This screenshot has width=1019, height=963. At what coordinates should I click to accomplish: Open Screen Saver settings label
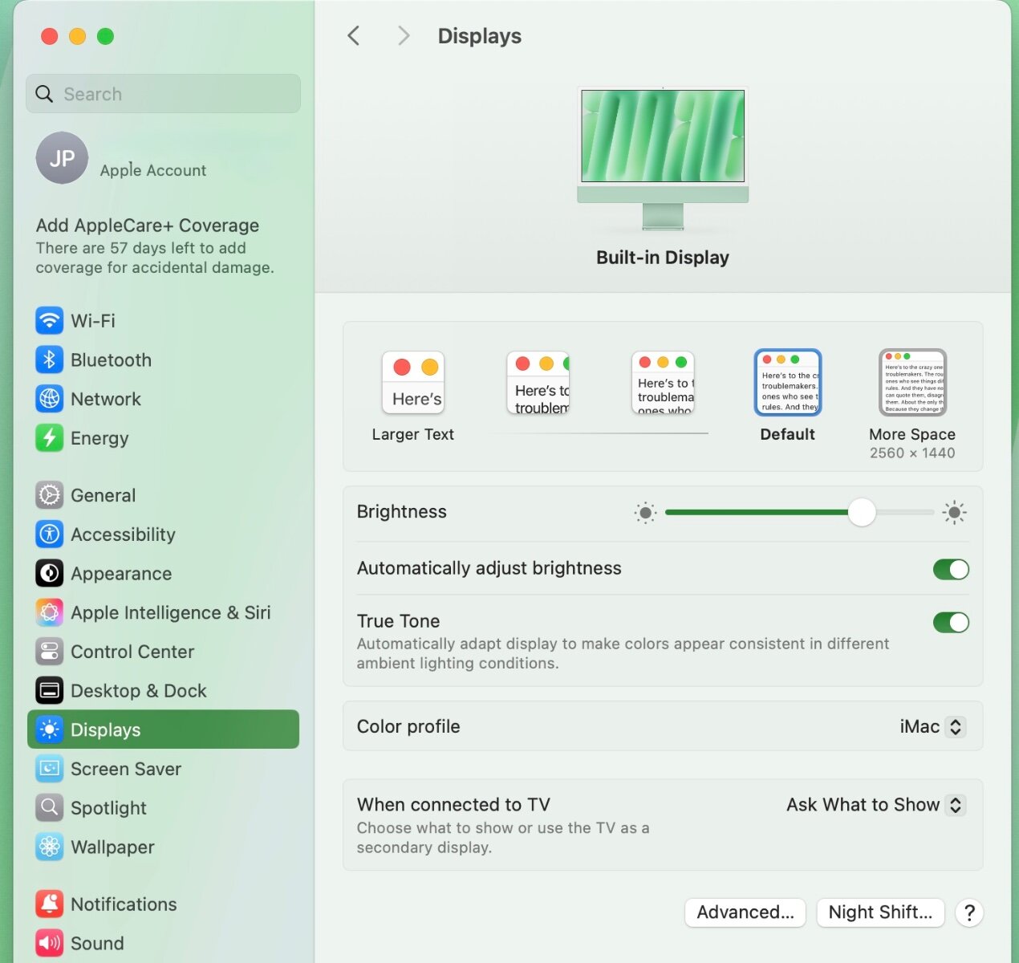126,769
